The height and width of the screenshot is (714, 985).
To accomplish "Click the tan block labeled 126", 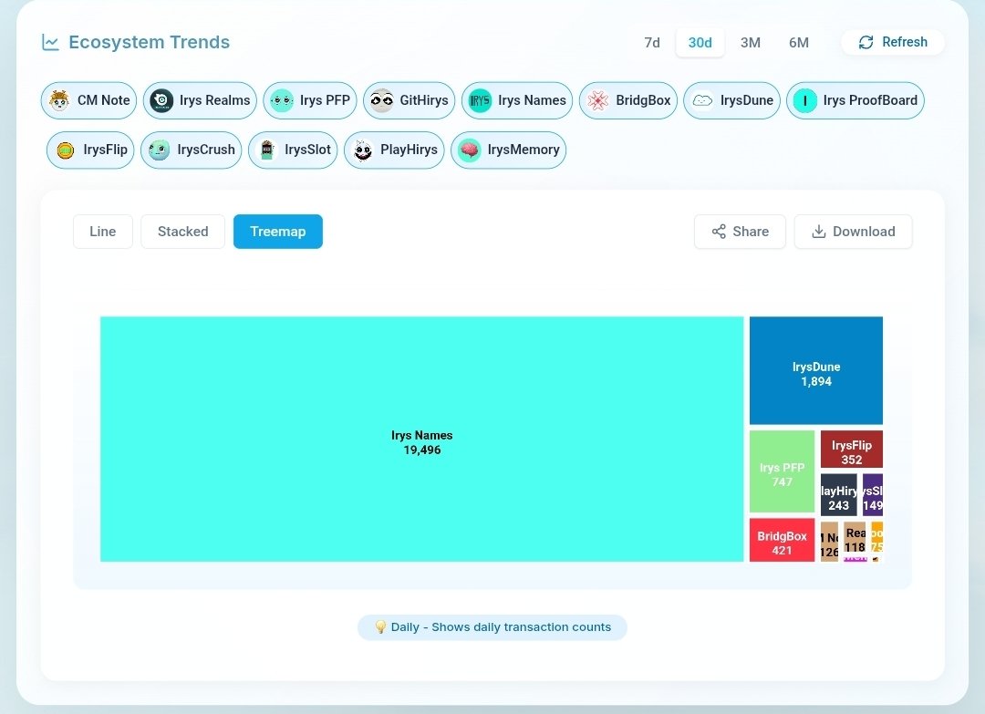I will tap(829, 542).
